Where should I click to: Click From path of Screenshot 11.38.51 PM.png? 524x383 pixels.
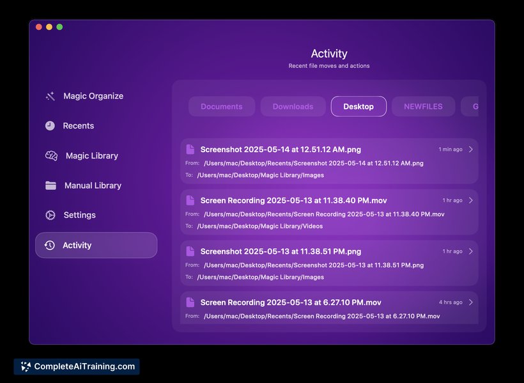tap(314, 265)
